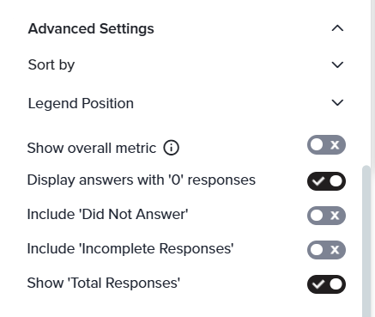The height and width of the screenshot is (317, 375).
Task: Click the settings panel vertical scrollbar thumb
Action: 366,241
